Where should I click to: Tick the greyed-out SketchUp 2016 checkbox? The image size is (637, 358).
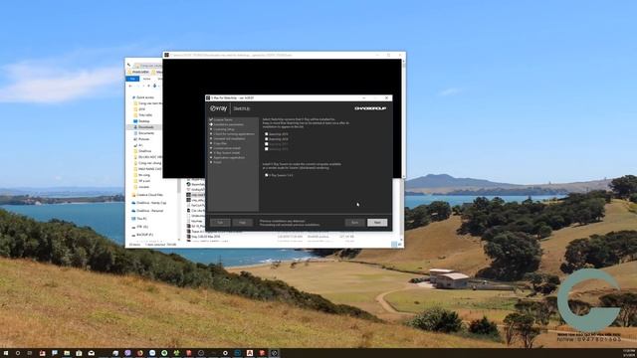tap(267, 149)
